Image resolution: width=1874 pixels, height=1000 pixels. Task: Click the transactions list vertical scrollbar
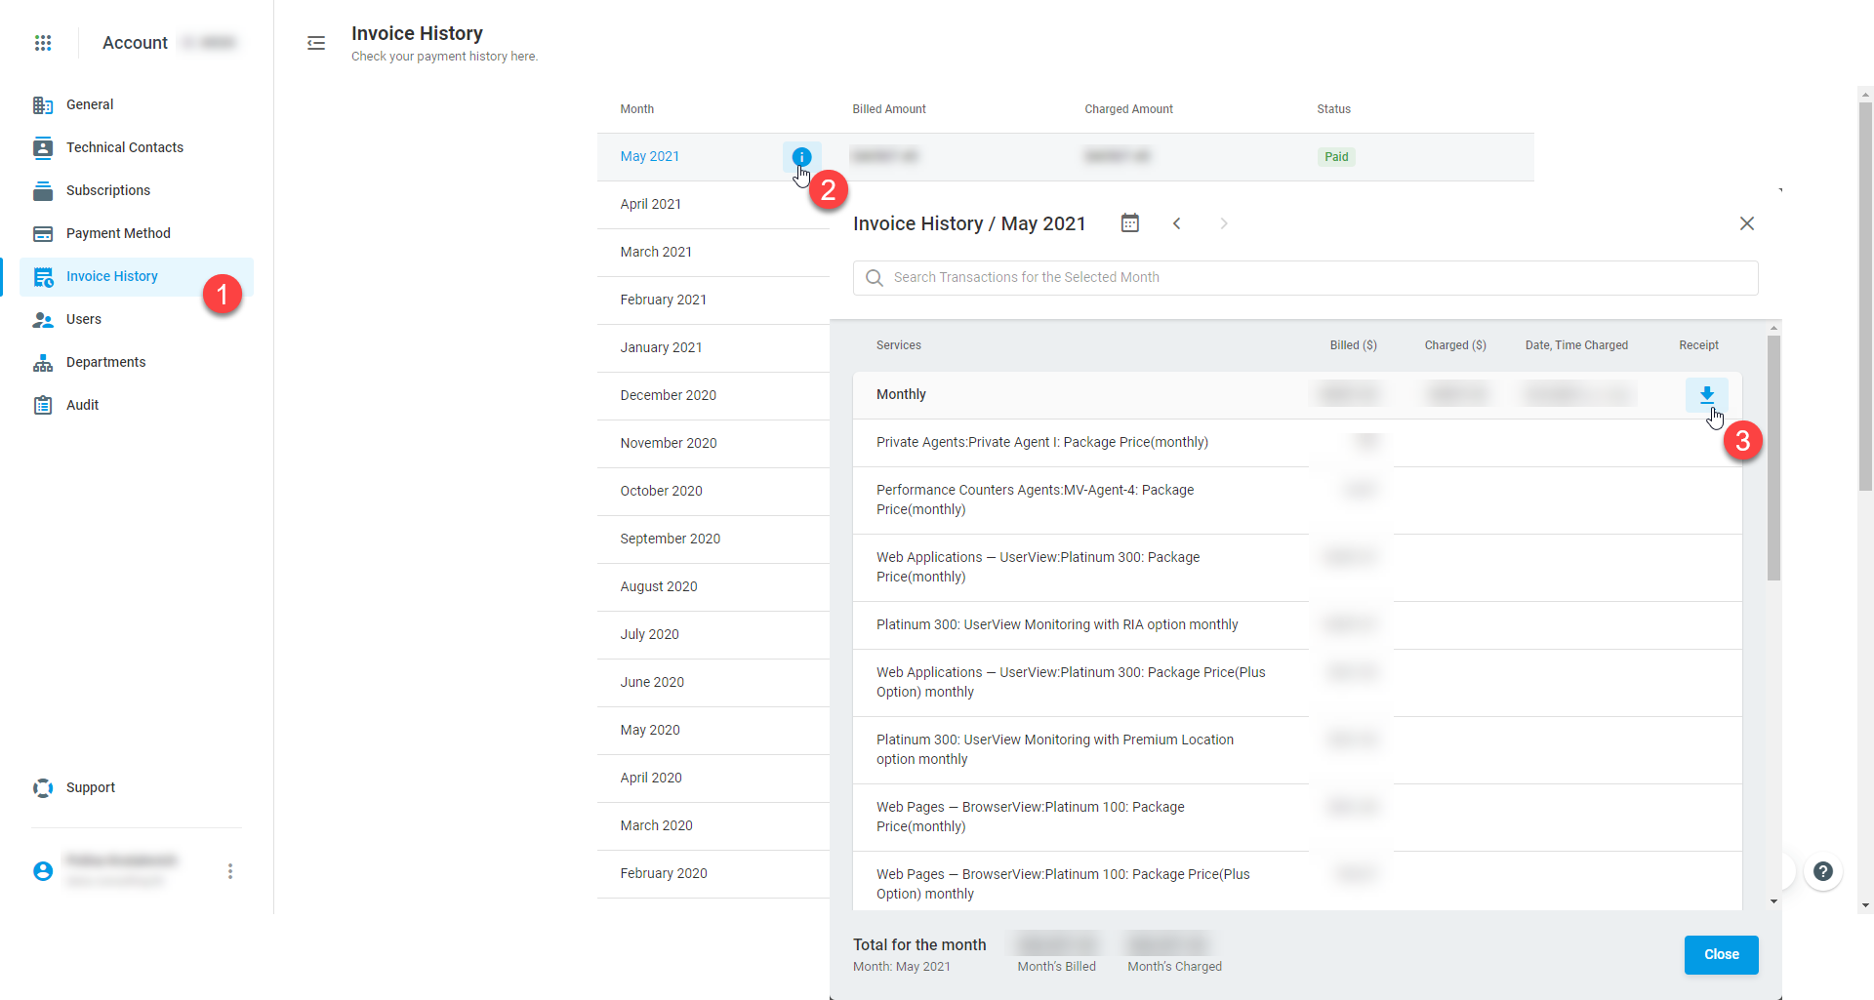point(1773,459)
